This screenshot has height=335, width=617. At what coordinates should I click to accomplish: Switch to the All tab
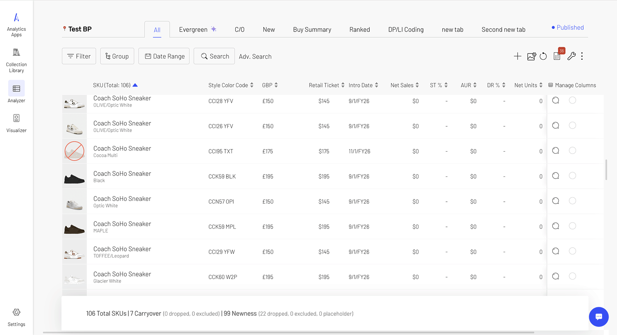(157, 30)
